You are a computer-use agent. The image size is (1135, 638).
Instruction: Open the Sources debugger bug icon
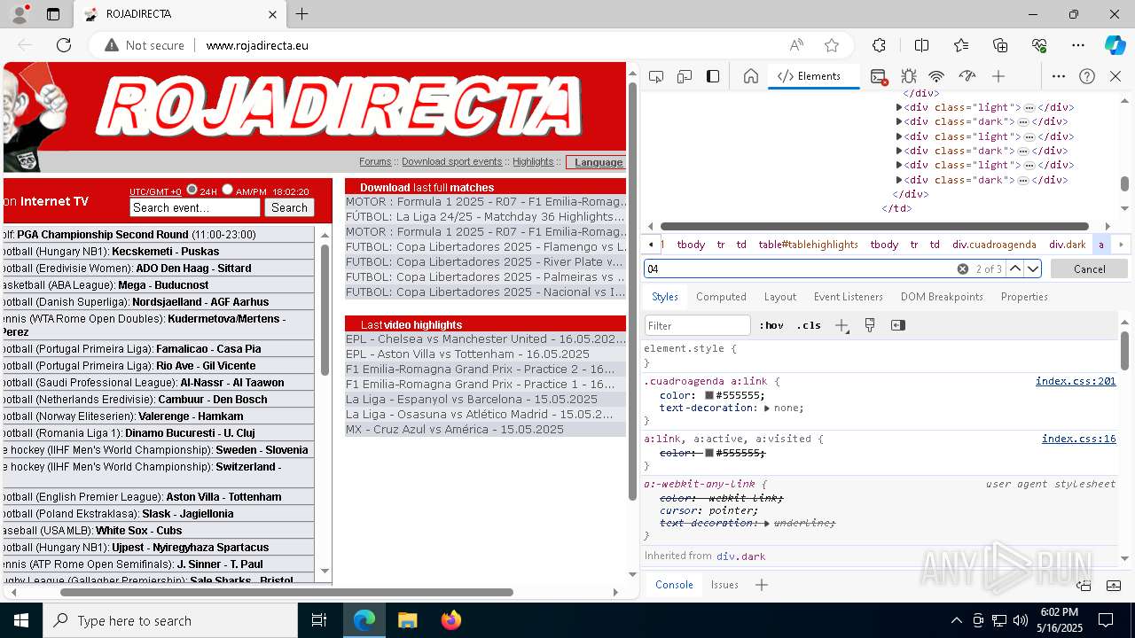point(909,76)
